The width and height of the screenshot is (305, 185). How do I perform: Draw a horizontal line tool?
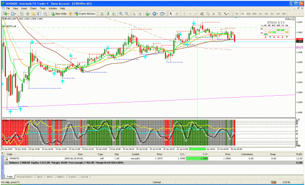pos(190,14)
